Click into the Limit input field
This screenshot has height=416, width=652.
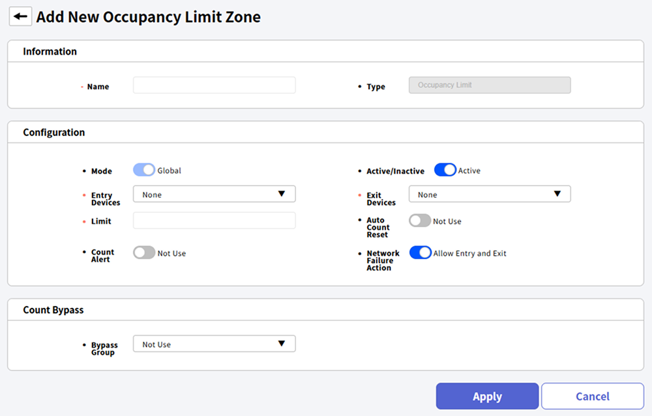[214, 221]
